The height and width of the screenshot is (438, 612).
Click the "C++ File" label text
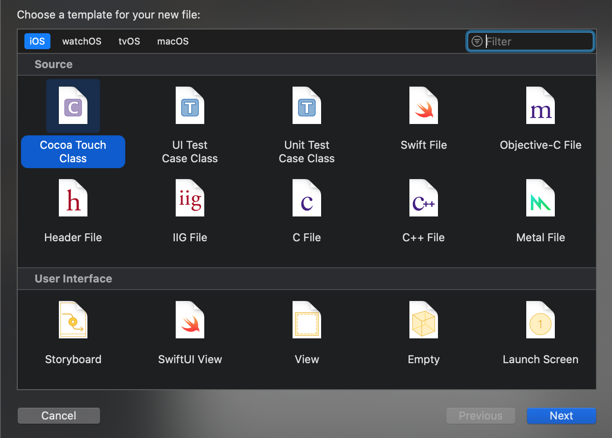pos(424,237)
